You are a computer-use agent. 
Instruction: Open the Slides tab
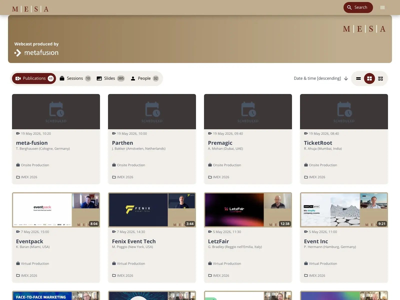(x=110, y=78)
